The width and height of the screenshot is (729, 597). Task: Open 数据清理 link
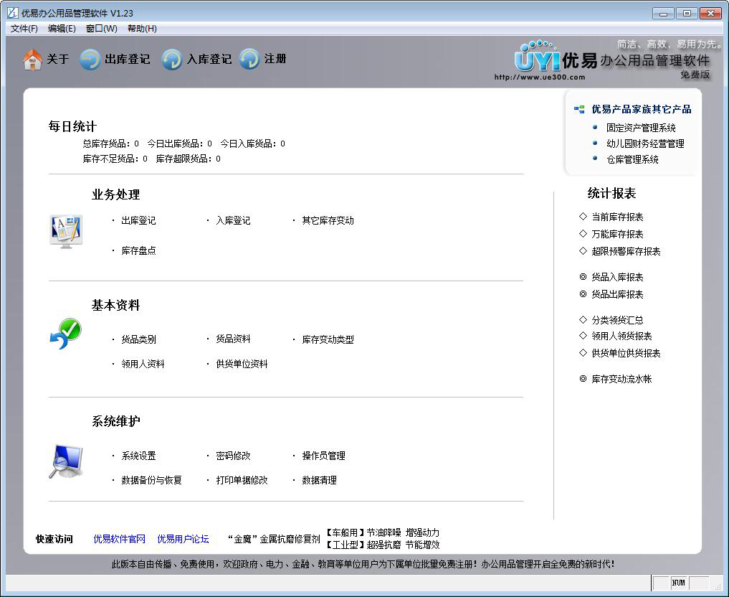coord(320,480)
